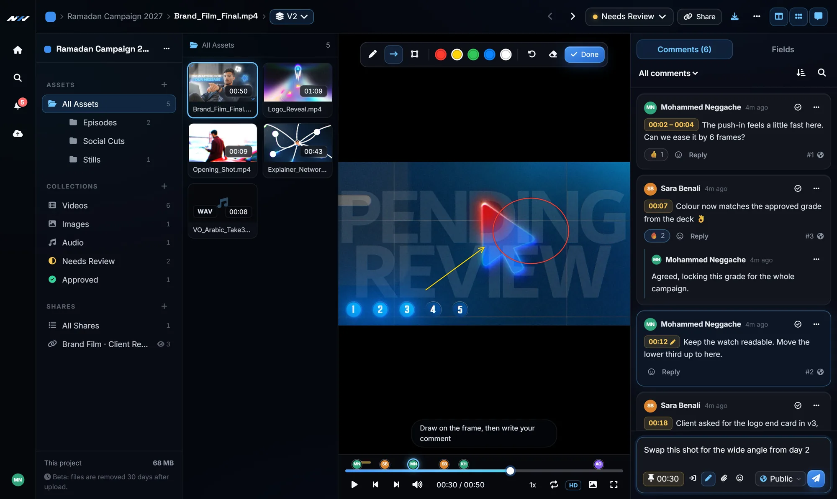Viewport: 837px width, 499px height.
Task: Open the frame snapshot image tool
Action: pos(593,485)
